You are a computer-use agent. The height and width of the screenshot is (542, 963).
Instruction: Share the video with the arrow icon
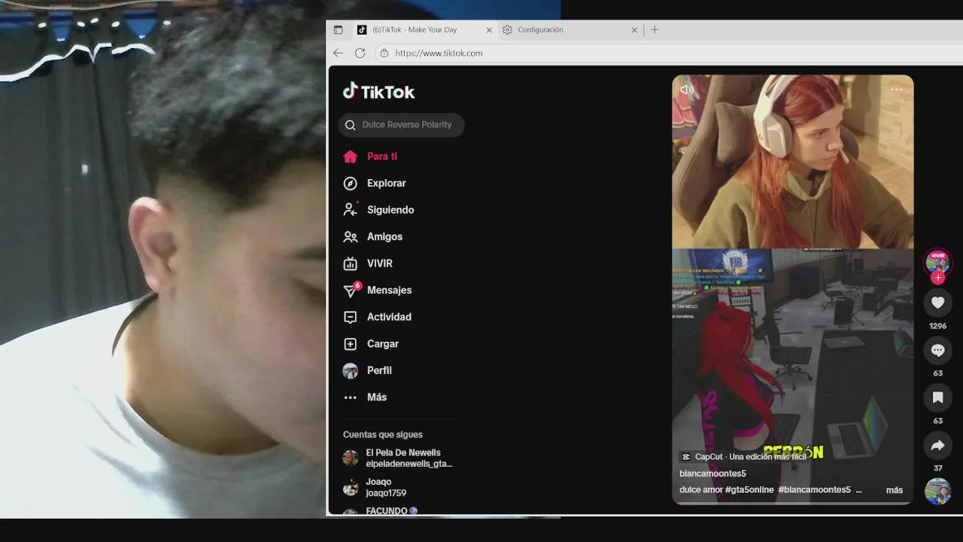coord(937,446)
